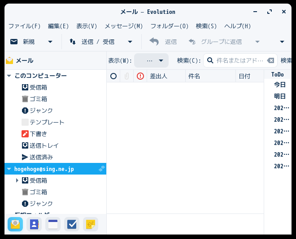Click the 送信 / 受信 button
The image size is (296, 239).
(x=92, y=42)
